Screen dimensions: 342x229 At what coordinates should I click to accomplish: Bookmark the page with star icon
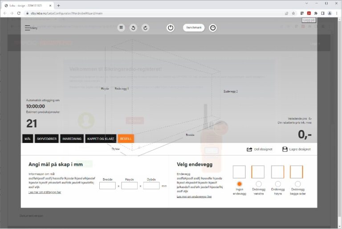coord(293,13)
